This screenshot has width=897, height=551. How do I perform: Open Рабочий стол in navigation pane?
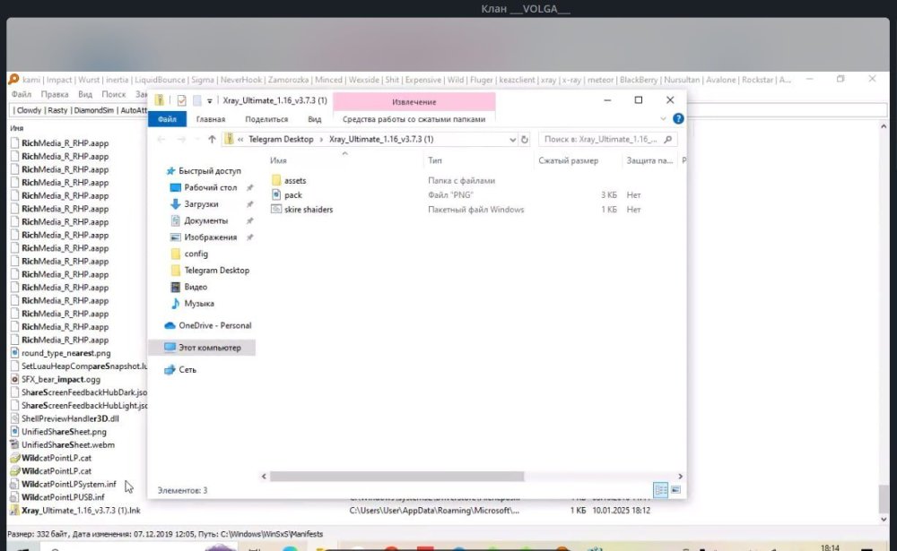click(210, 187)
